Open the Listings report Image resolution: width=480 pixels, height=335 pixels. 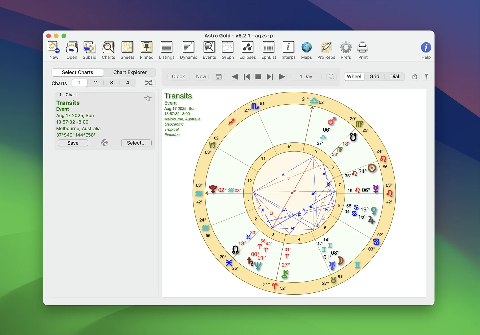click(167, 50)
